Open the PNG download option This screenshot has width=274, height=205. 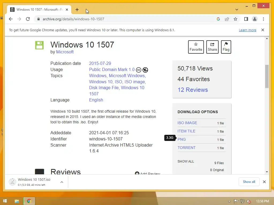(x=182, y=139)
